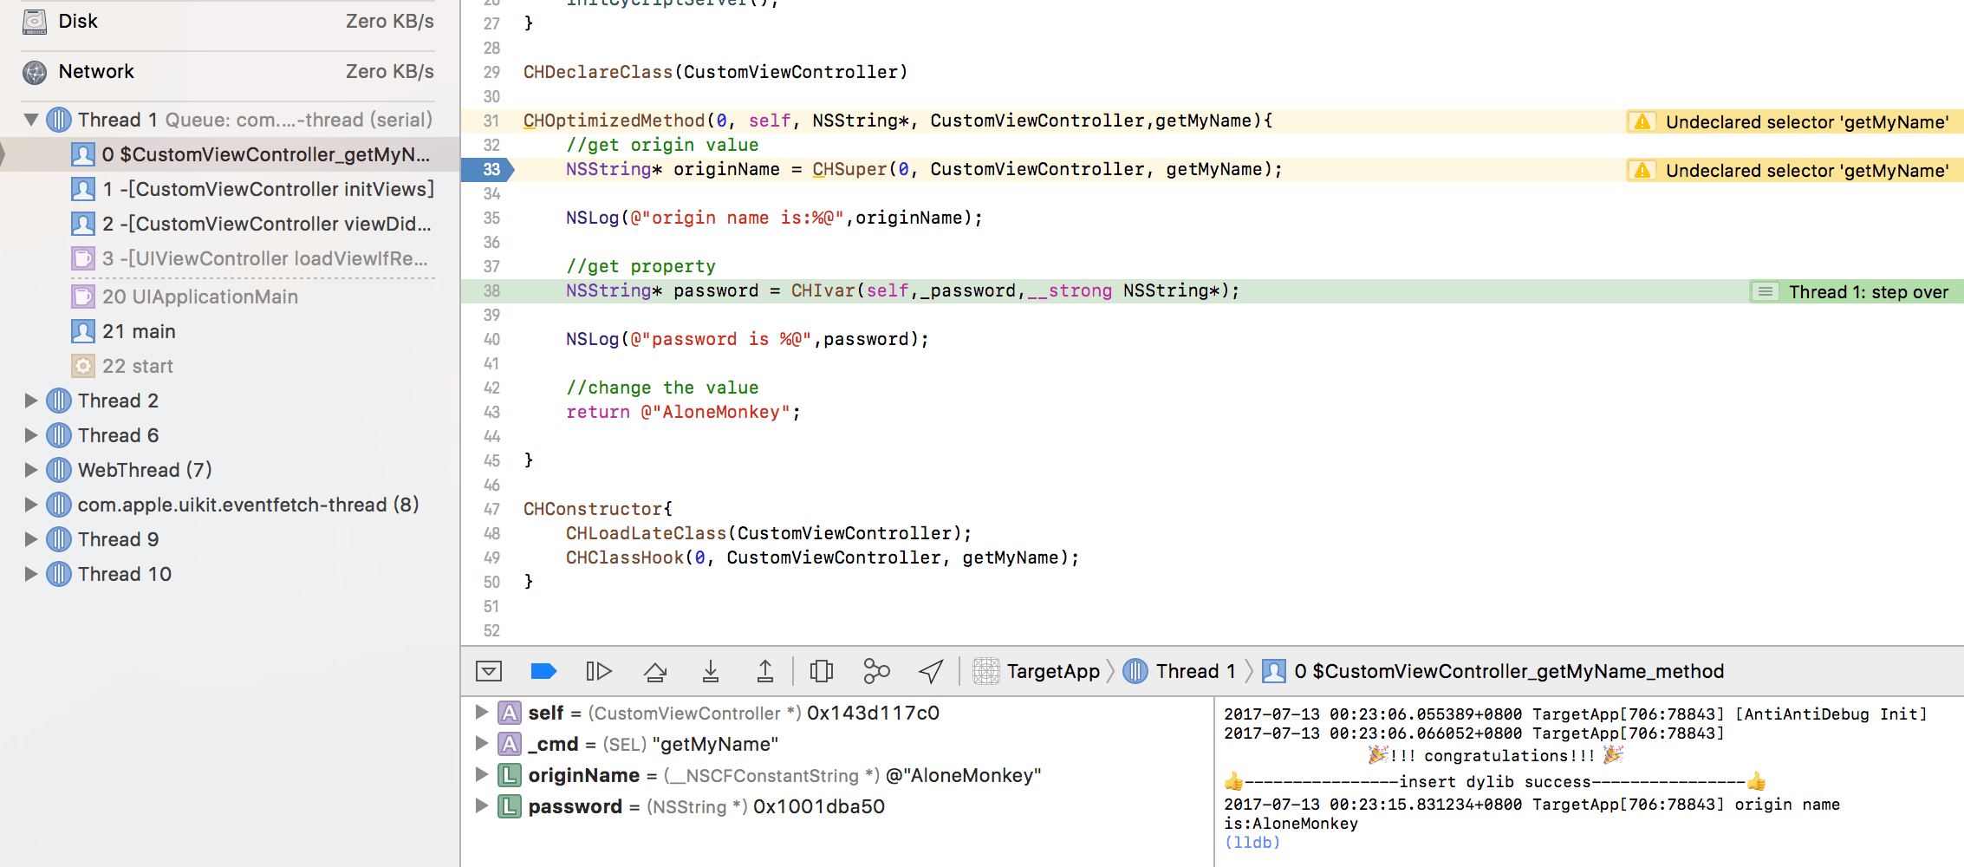
Task: Click the Undeclared selector 'getMyName' warning
Action: pos(1792,121)
